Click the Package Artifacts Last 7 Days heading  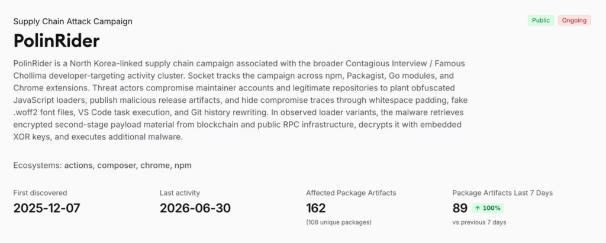(502, 193)
